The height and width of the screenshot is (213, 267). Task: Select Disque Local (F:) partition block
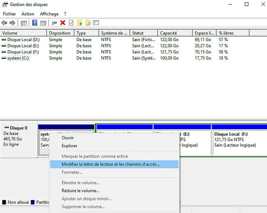pyautogui.click(x=238, y=142)
